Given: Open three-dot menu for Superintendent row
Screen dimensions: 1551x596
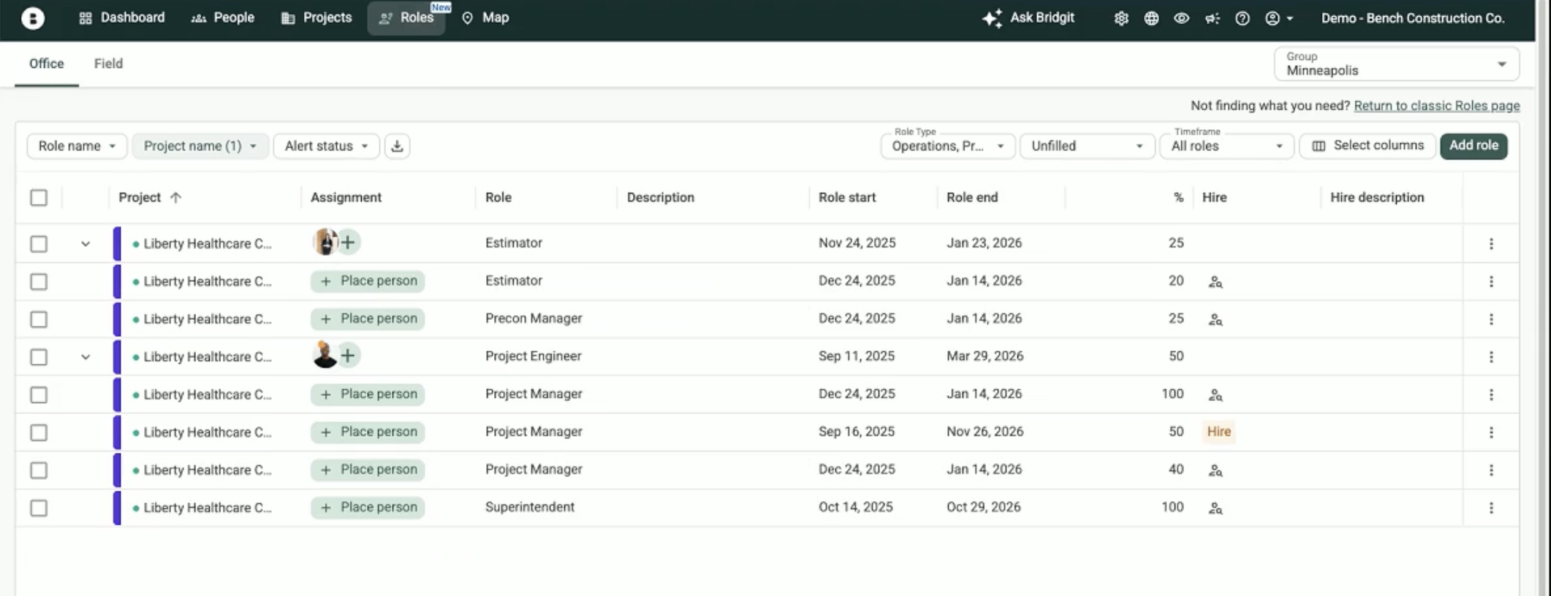Looking at the screenshot, I should click(1491, 508).
